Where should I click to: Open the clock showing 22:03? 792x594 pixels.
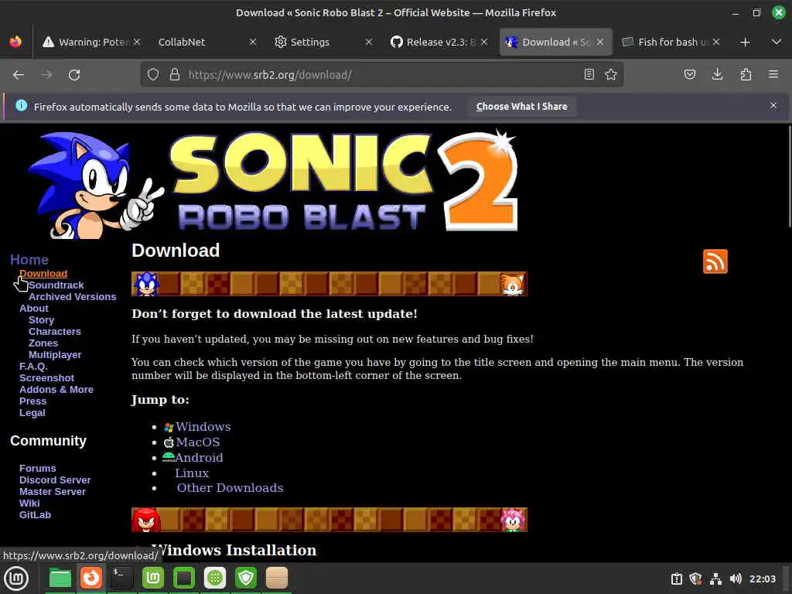762,579
